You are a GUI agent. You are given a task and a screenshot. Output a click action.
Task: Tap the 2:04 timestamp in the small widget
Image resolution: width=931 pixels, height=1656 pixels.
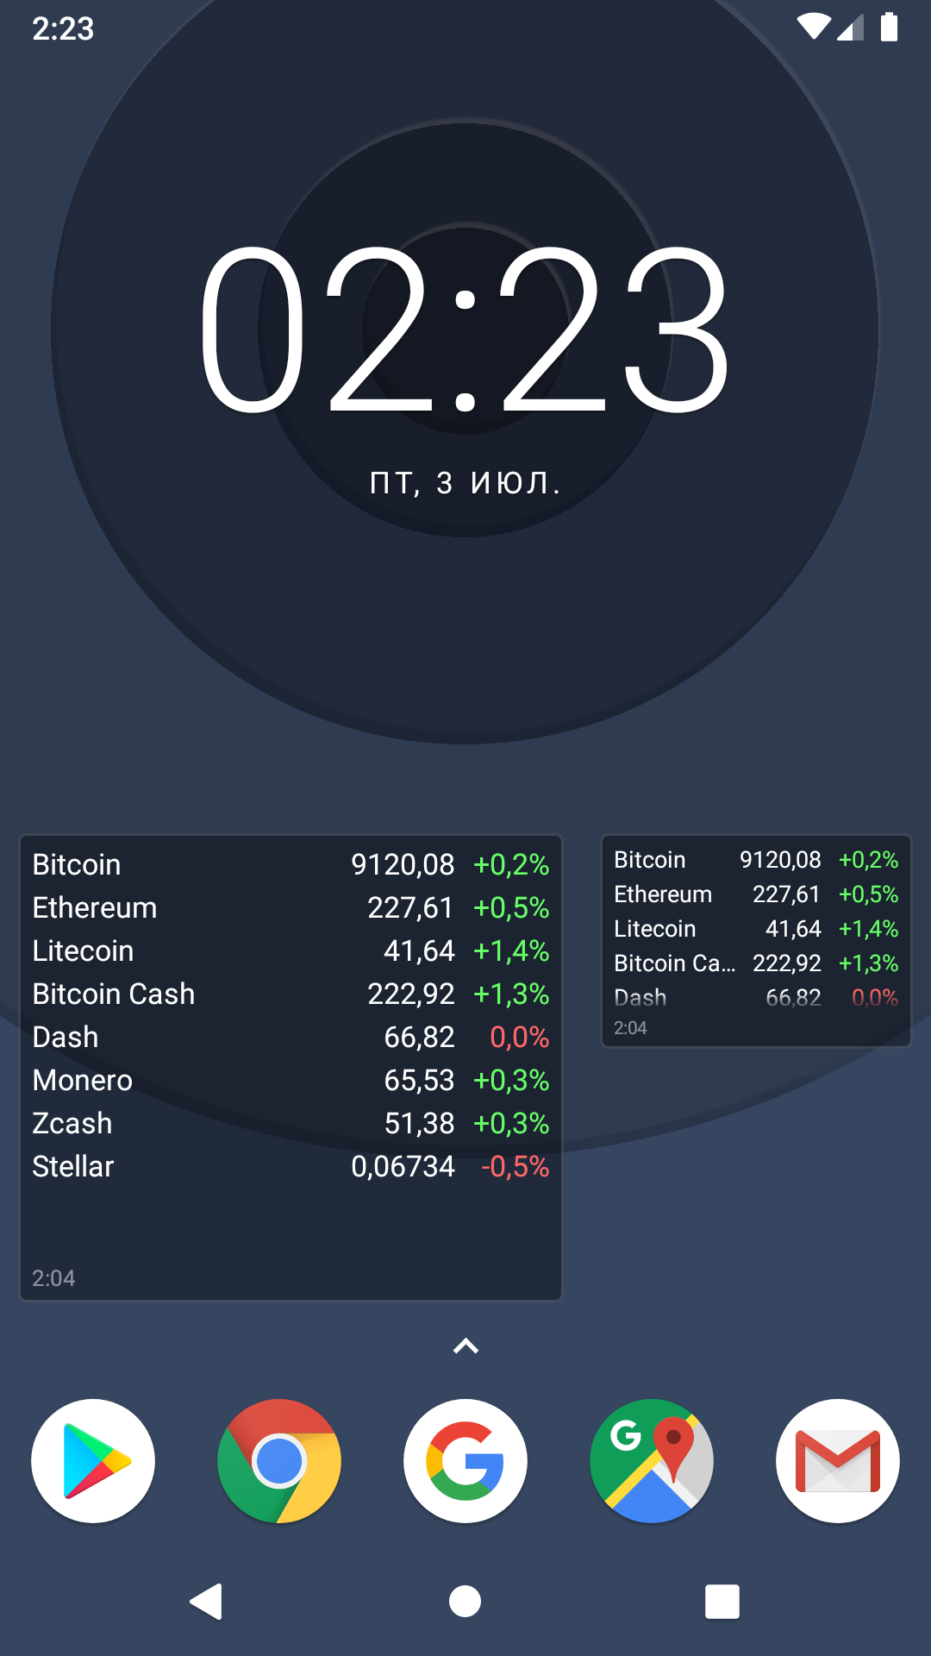[x=630, y=1028]
